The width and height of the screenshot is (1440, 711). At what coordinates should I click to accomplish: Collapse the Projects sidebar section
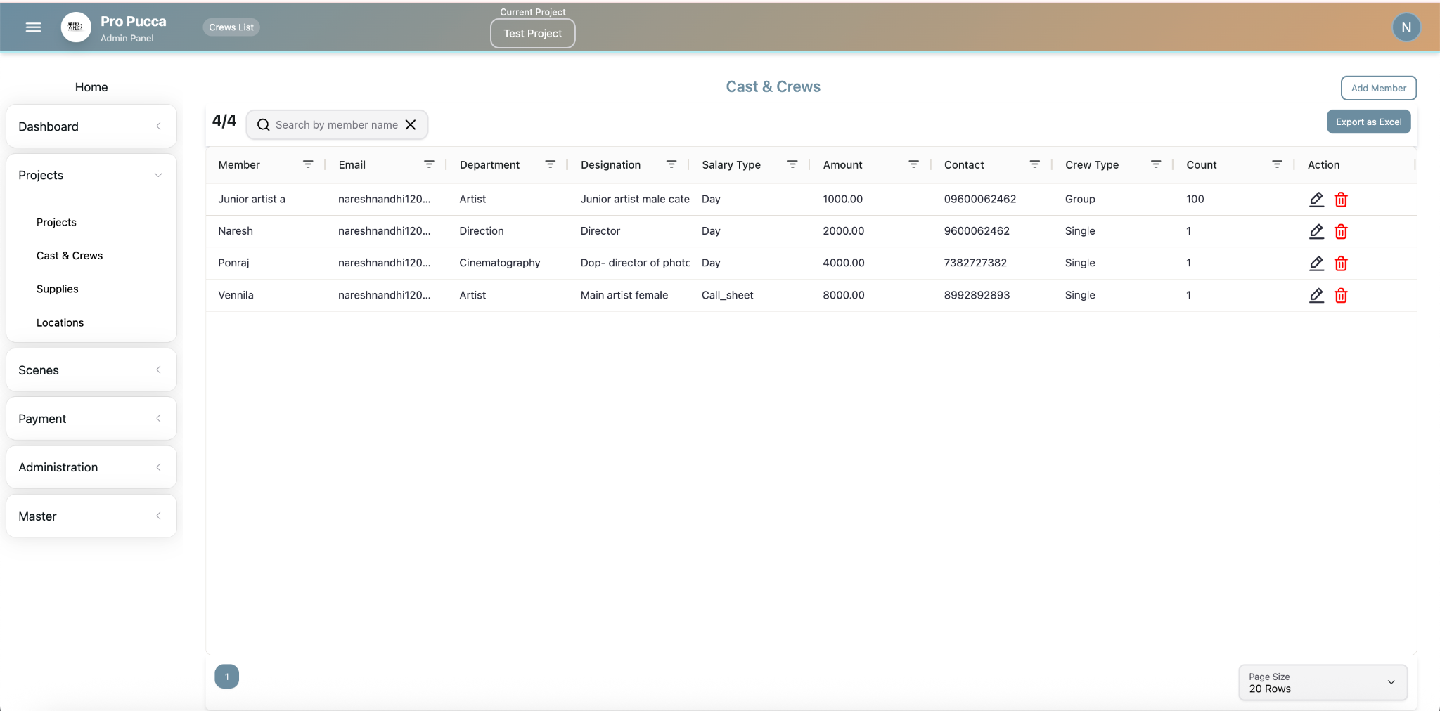pyautogui.click(x=91, y=175)
